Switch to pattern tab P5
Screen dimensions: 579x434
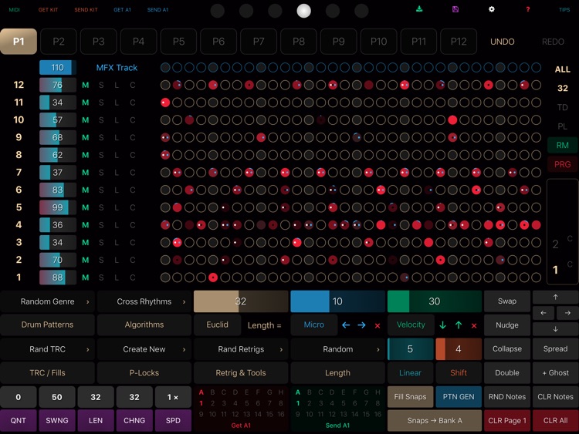[178, 42]
